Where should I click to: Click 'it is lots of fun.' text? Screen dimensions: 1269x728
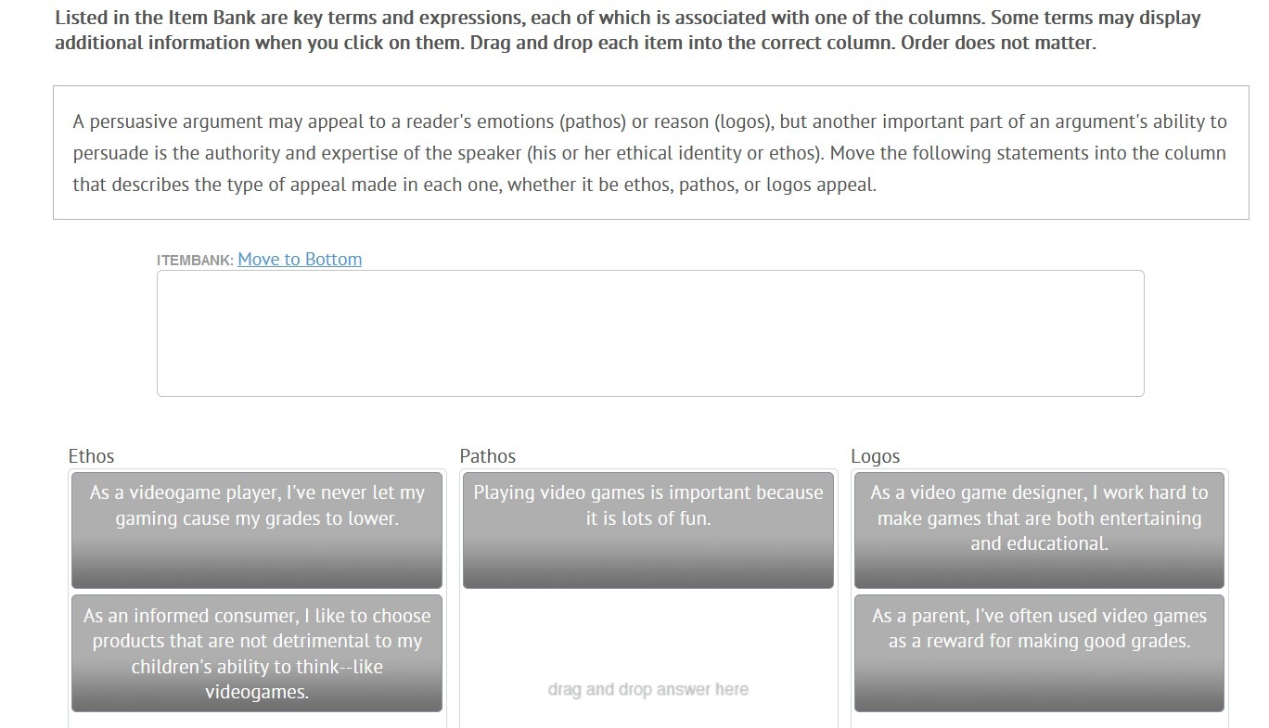point(647,518)
